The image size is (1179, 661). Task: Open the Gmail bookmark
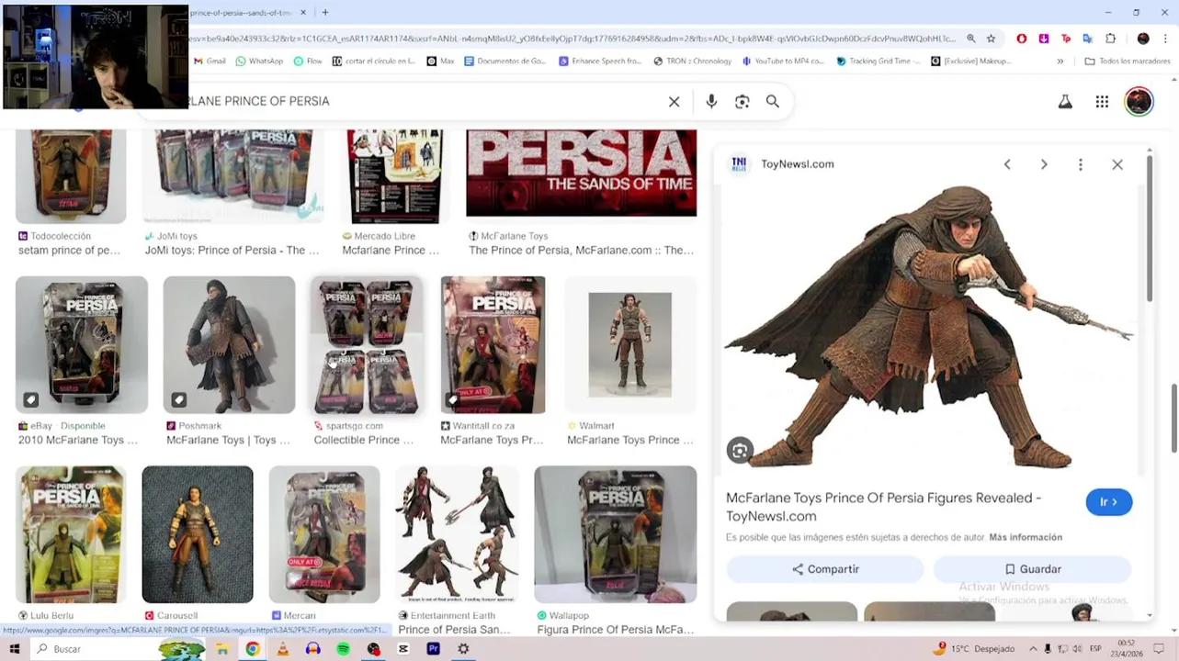coord(210,62)
